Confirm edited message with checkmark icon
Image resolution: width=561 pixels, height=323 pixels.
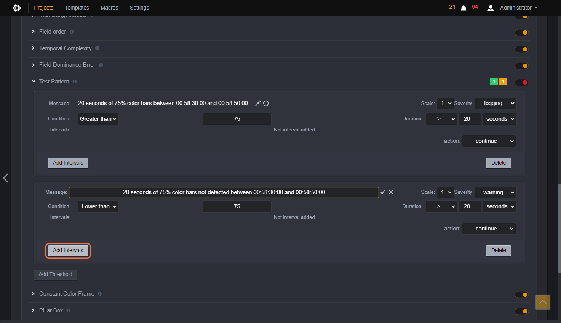pos(383,192)
